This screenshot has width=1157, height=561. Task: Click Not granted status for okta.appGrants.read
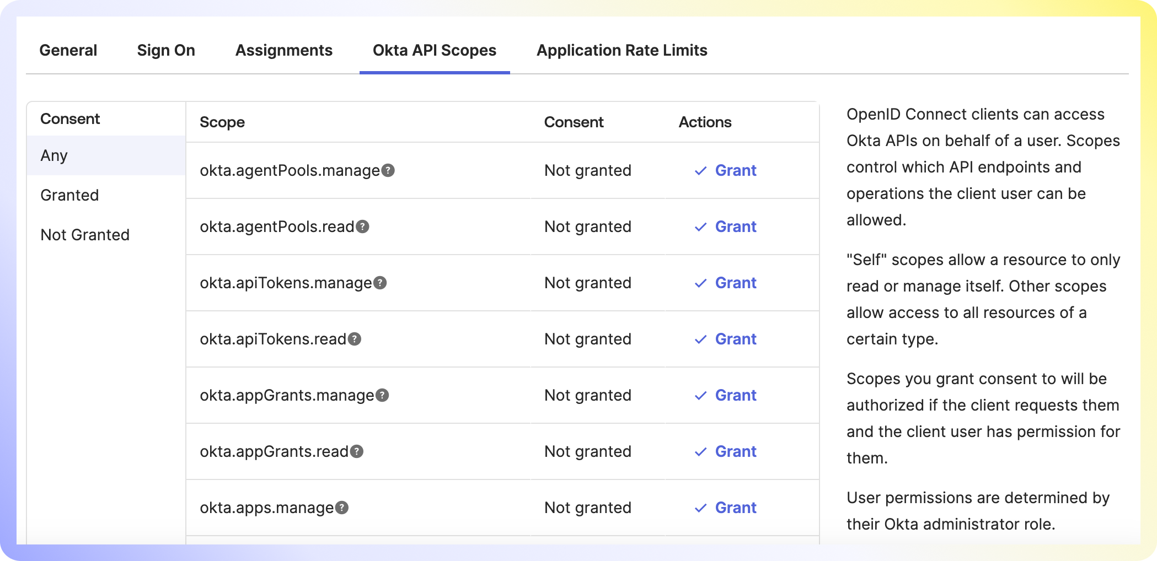pyautogui.click(x=588, y=451)
